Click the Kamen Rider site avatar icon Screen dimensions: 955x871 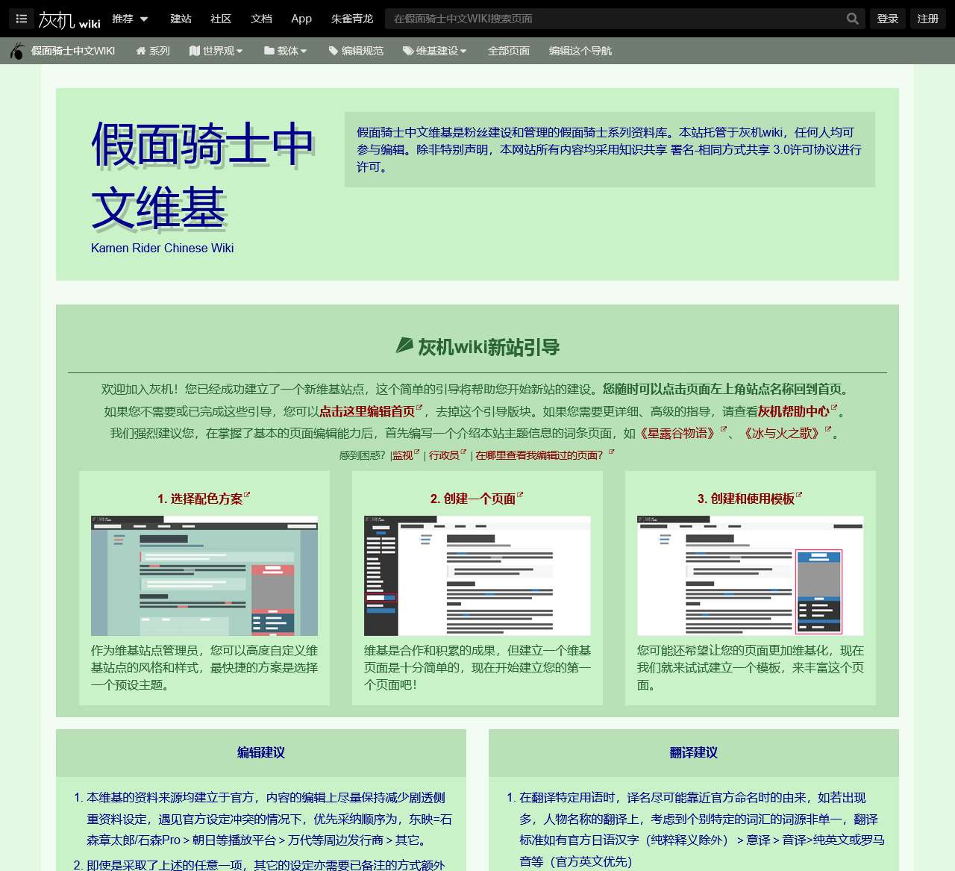coord(17,51)
